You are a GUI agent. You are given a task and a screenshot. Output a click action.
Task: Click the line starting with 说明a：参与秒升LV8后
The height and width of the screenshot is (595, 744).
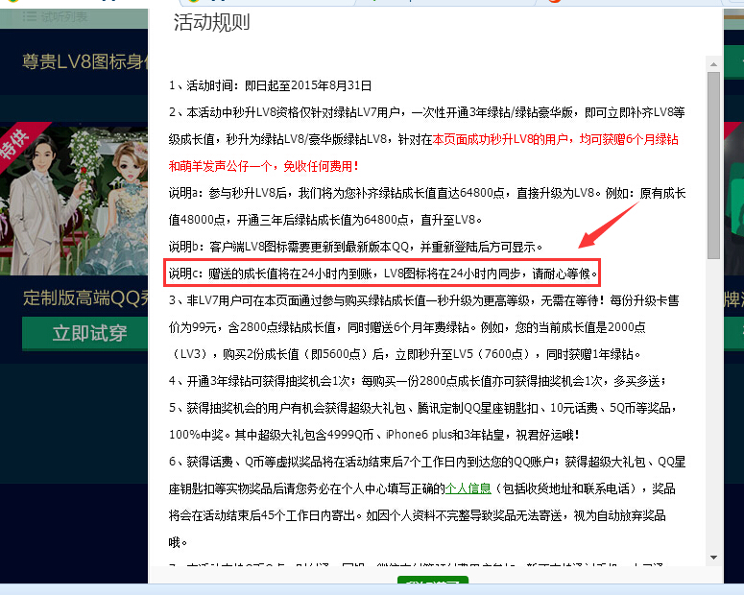[x=427, y=193]
